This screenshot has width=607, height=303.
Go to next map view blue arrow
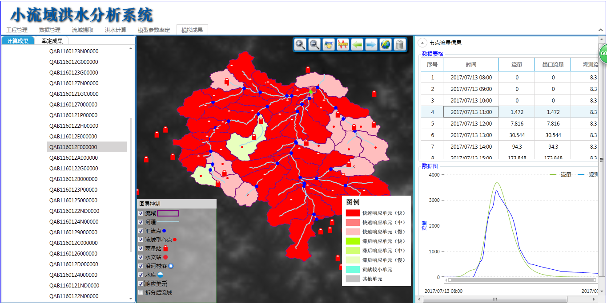pyautogui.click(x=371, y=45)
